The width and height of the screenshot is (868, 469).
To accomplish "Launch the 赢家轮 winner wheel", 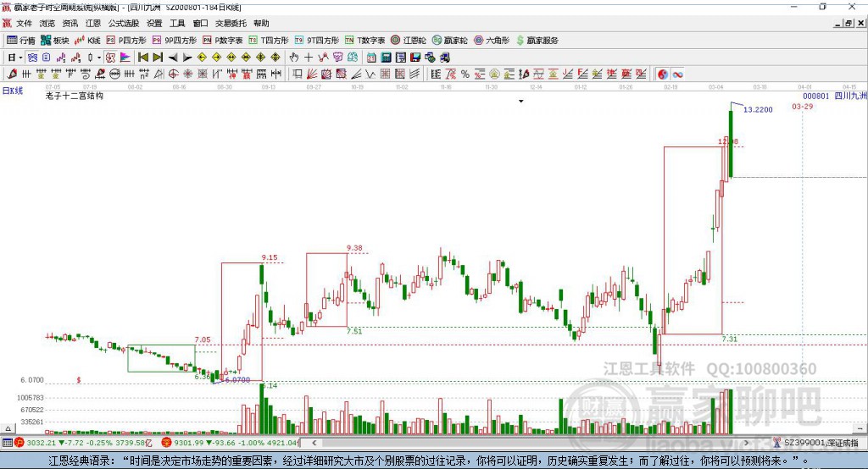I will 449,41.
